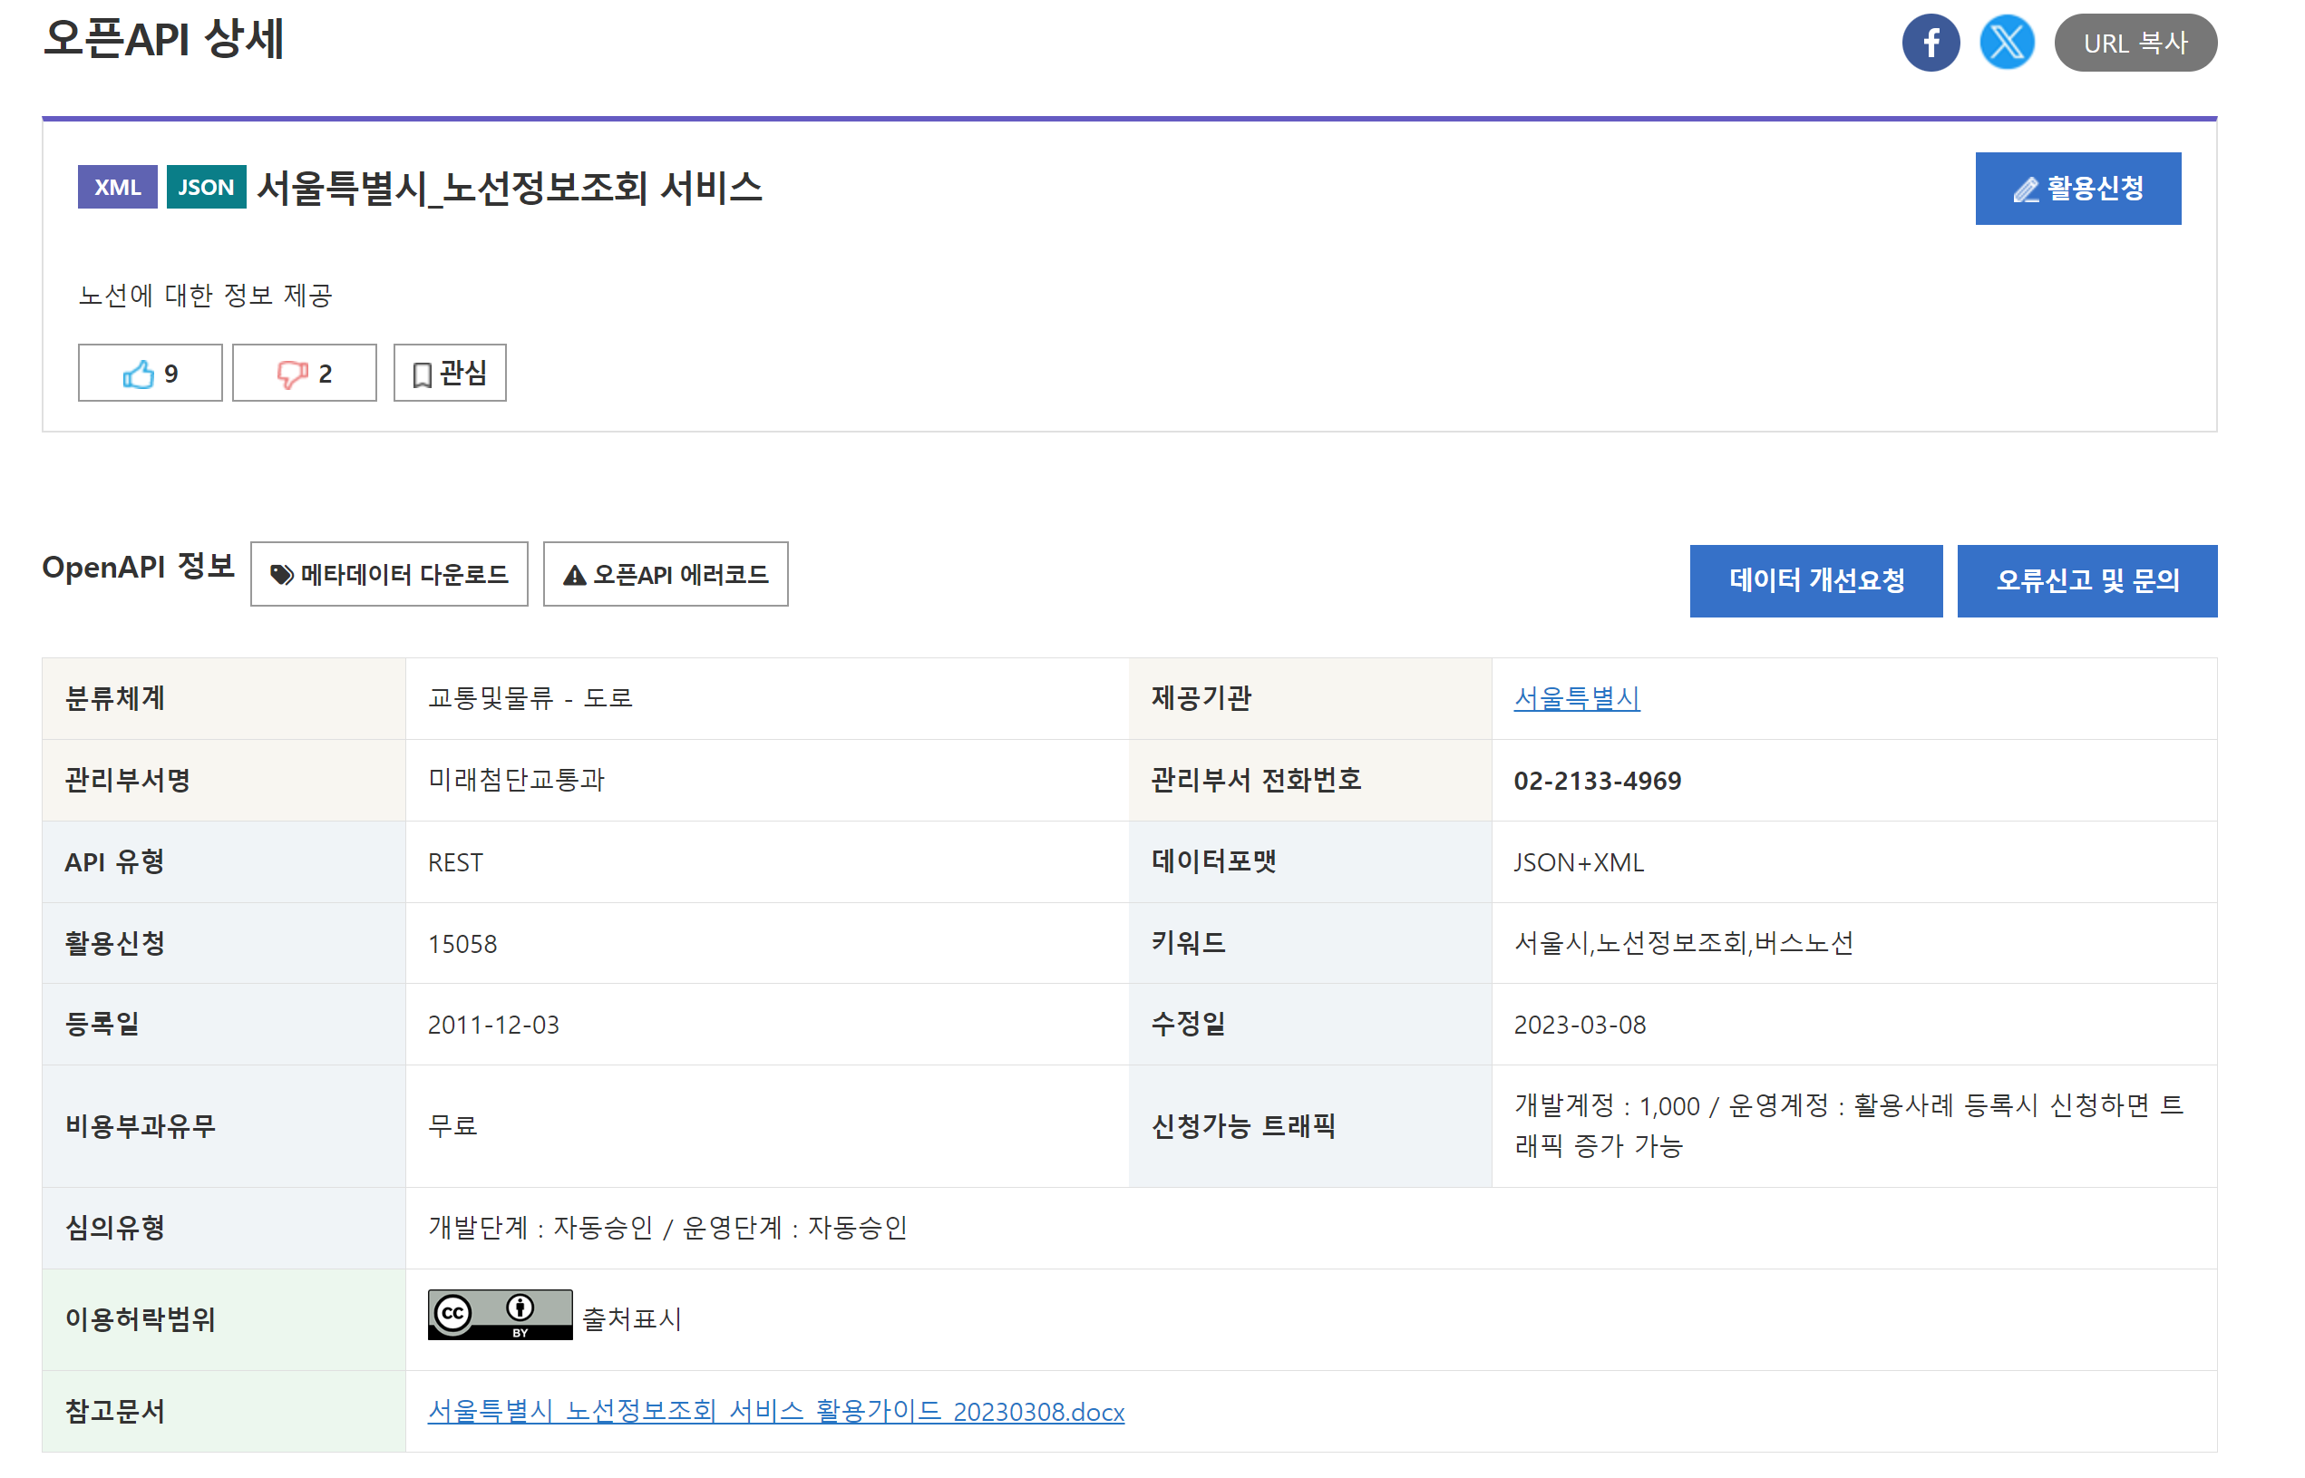Screen dimensions: 2305x1478
Task: Click 데이터 개선요청 button
Action: click(x=1814, y=580)
